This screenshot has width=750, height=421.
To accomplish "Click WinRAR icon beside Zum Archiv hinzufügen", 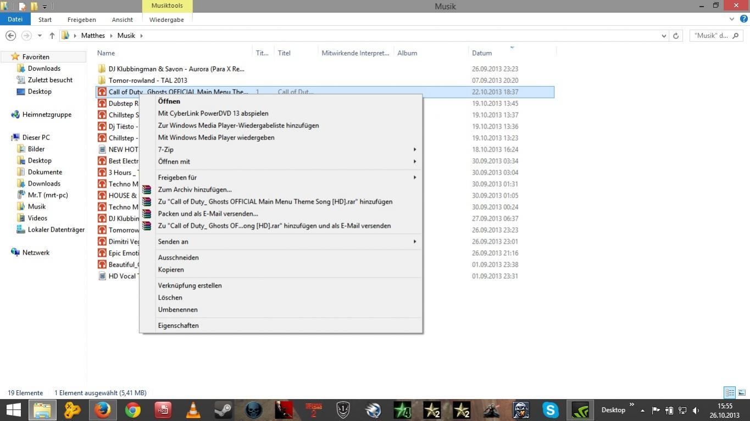I will [147, 189].
